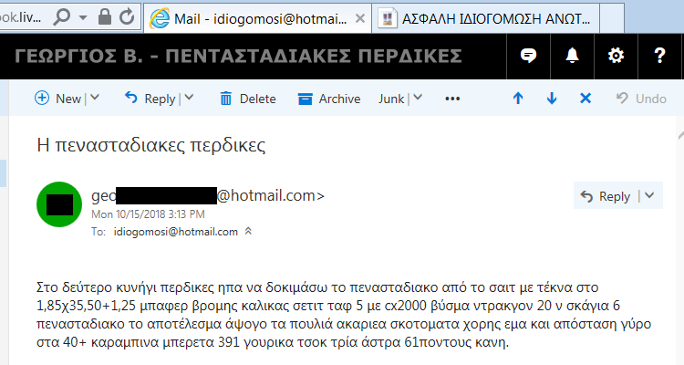Delete this email using the trash icon
The height and width of the screenshot is (365, 684).
(247, 99)
